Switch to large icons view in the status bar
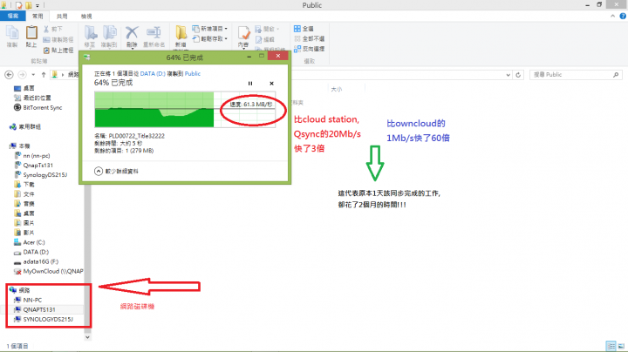The height and width of the screenshot is (352, 628). pos(621,346)
